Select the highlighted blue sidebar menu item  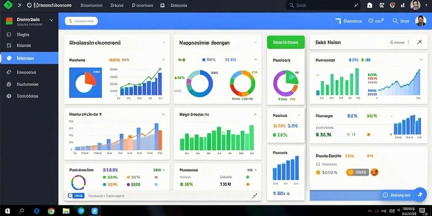pos(29,58)
